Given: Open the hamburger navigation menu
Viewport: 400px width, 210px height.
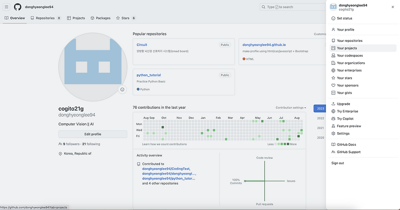Looking at the screenshot, I should pyautogui.click(x=6, y=7).
